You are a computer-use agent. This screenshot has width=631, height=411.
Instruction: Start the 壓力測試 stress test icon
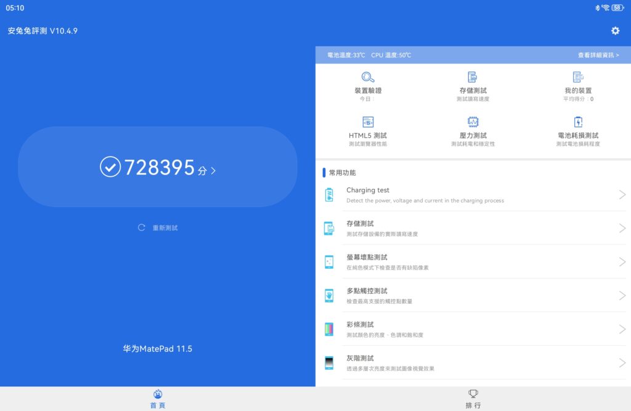point(473,122)
